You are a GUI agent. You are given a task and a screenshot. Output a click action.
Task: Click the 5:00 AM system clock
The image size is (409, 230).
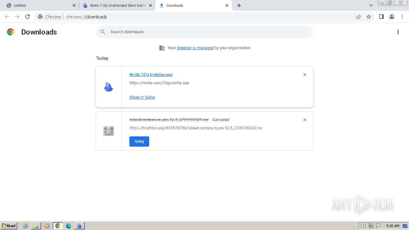pyautogui.click(x=393, y=226)
